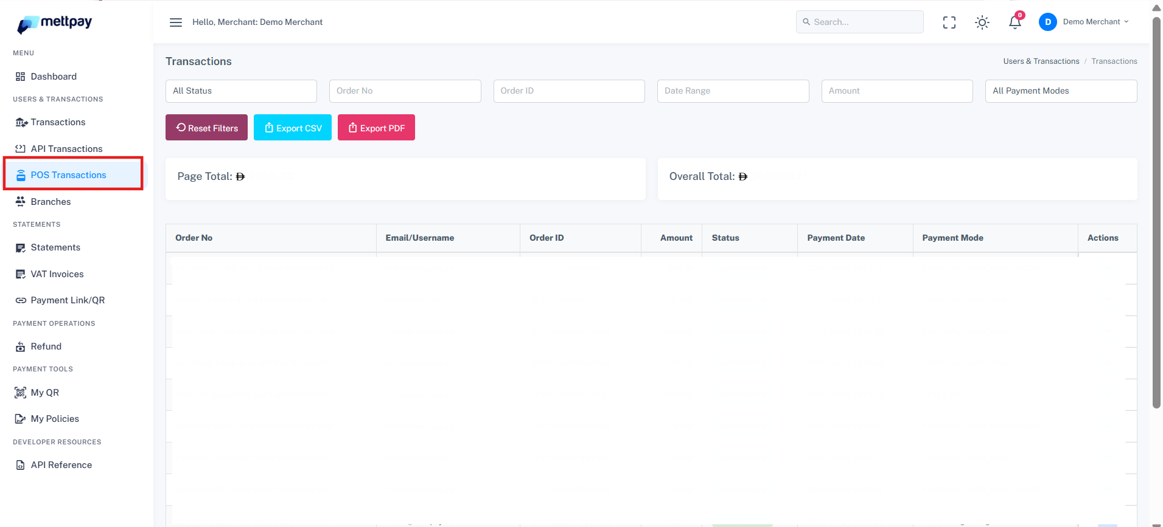1163x527 pixels.
Task: Open Refund page
Action: 46,346
